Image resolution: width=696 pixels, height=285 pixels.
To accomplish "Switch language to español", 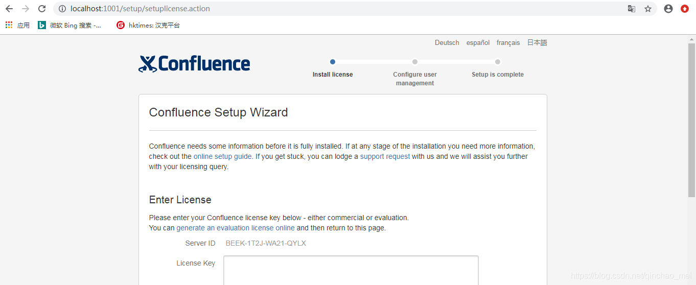I will point(478,43).
